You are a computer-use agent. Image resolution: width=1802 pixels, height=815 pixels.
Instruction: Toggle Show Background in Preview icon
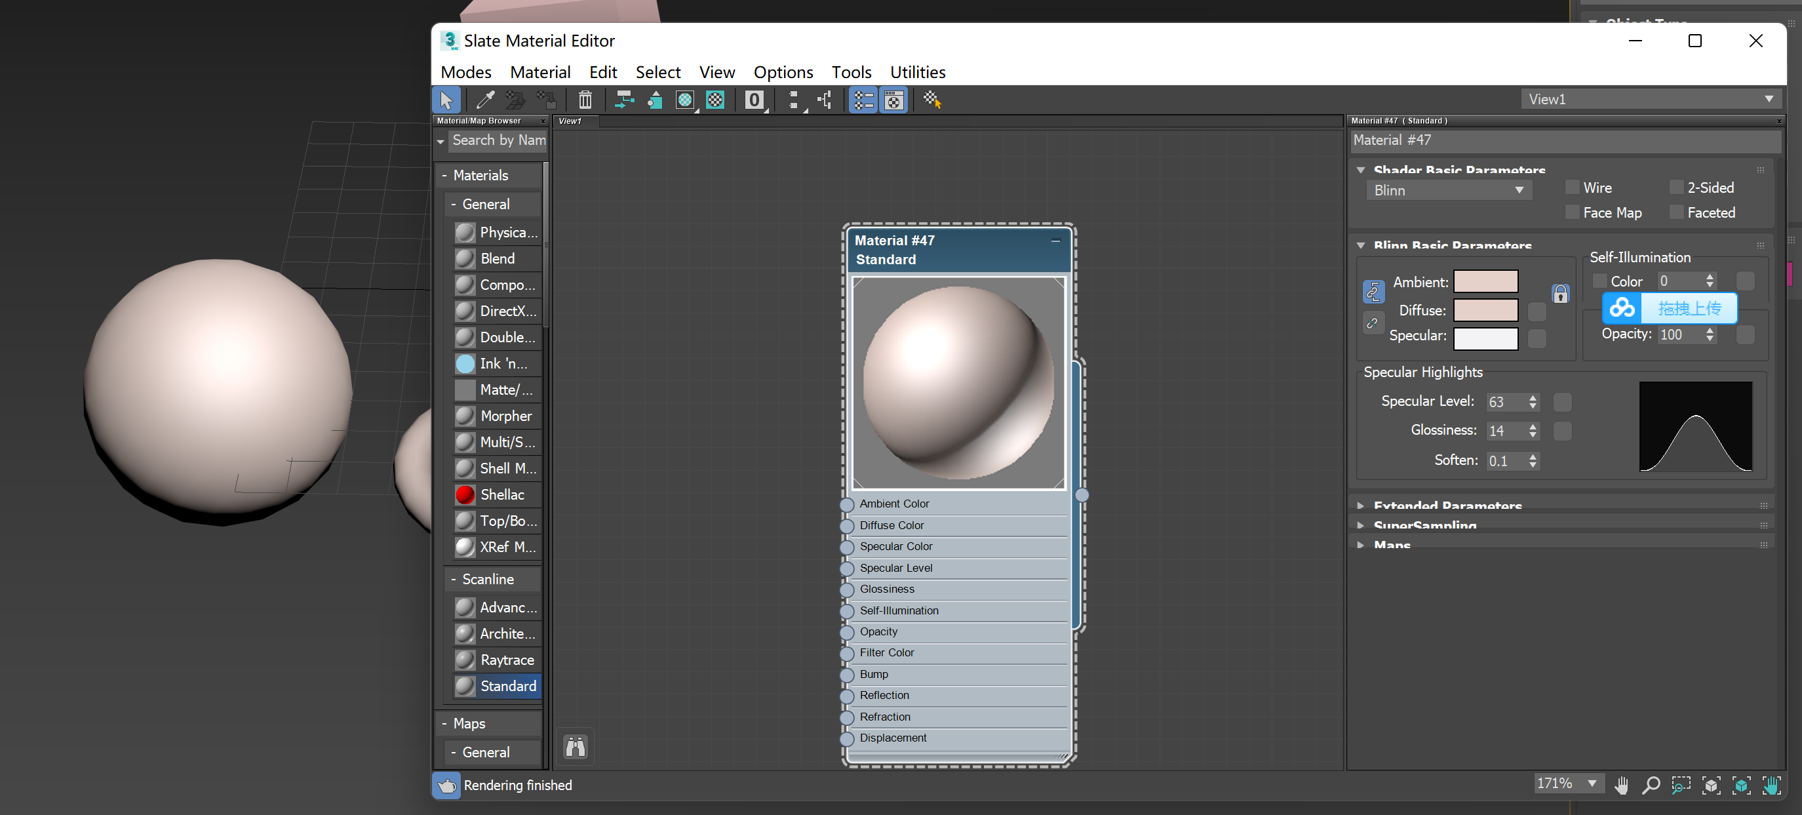pyautogui.click(x=715, y=100)
